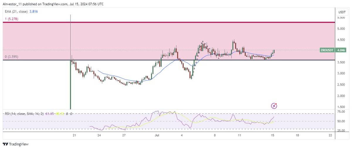Click the date label 18 on time axis
Screen dimensions: 352x149
pyautogui.click(x=297, y=135)
